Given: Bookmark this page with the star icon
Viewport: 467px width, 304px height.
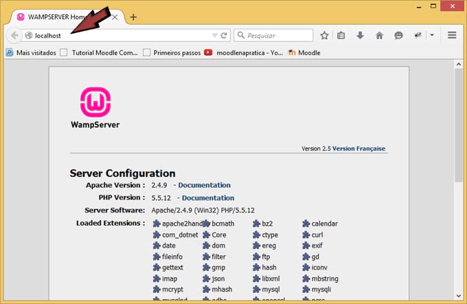Looking at the screenshot, I should coord(324,36).
